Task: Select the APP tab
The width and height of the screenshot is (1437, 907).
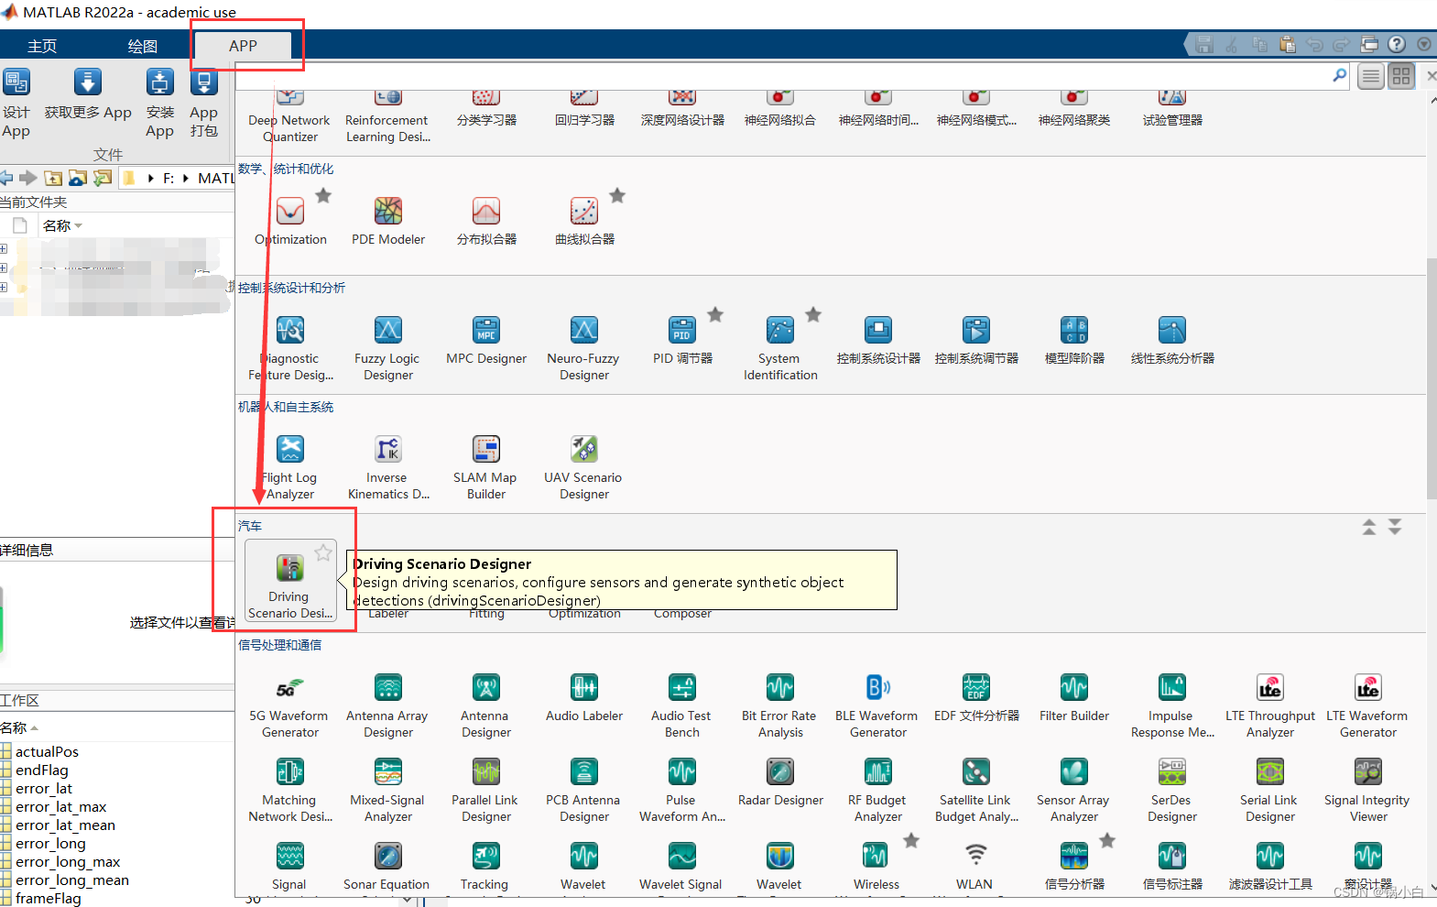Action: (243, 46)
